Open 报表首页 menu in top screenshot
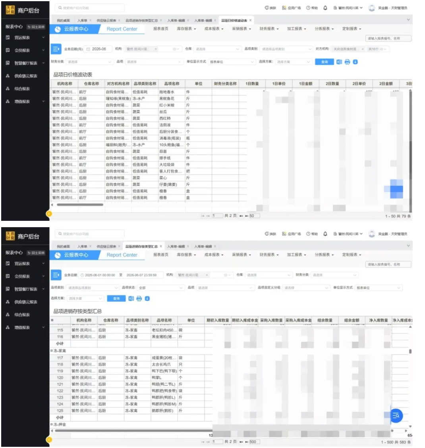This screenshot has height=448, width=425. coord(160,29)
